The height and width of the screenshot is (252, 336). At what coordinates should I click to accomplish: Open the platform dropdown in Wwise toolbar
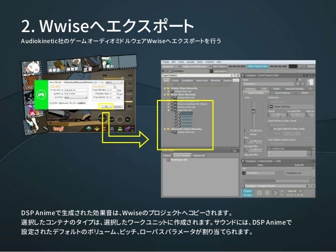(x=171, y=67)
